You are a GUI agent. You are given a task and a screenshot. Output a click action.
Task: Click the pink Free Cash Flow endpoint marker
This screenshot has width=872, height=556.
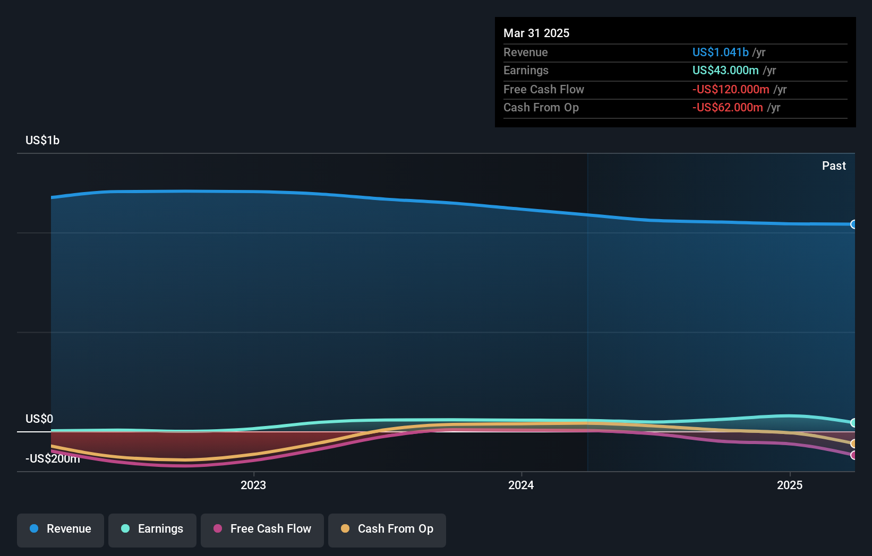(x=854, y=455)
